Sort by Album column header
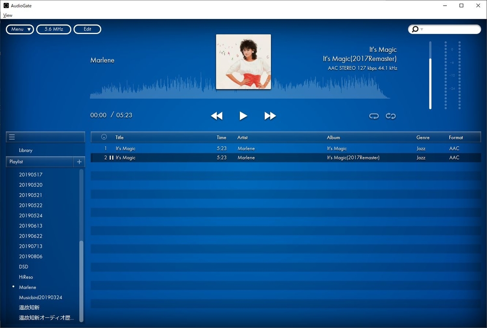This screenshot has height=328, width=487. click(334, 137)
